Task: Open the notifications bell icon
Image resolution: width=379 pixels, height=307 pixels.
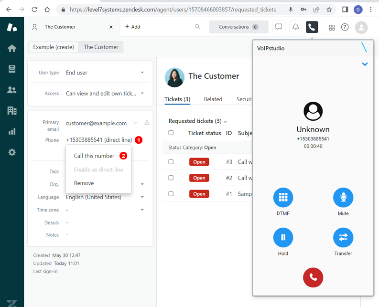Action: [295, 27]
